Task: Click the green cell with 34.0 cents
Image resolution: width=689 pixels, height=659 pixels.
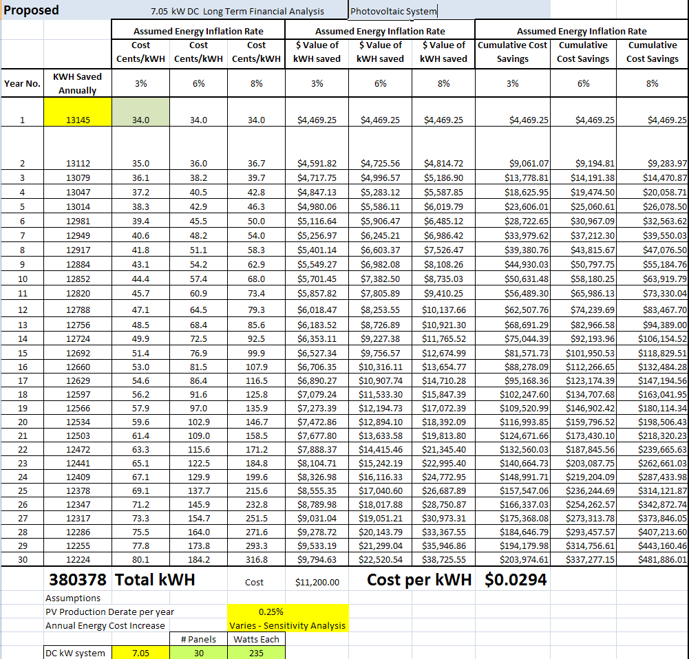Action: tap(140, 111)
